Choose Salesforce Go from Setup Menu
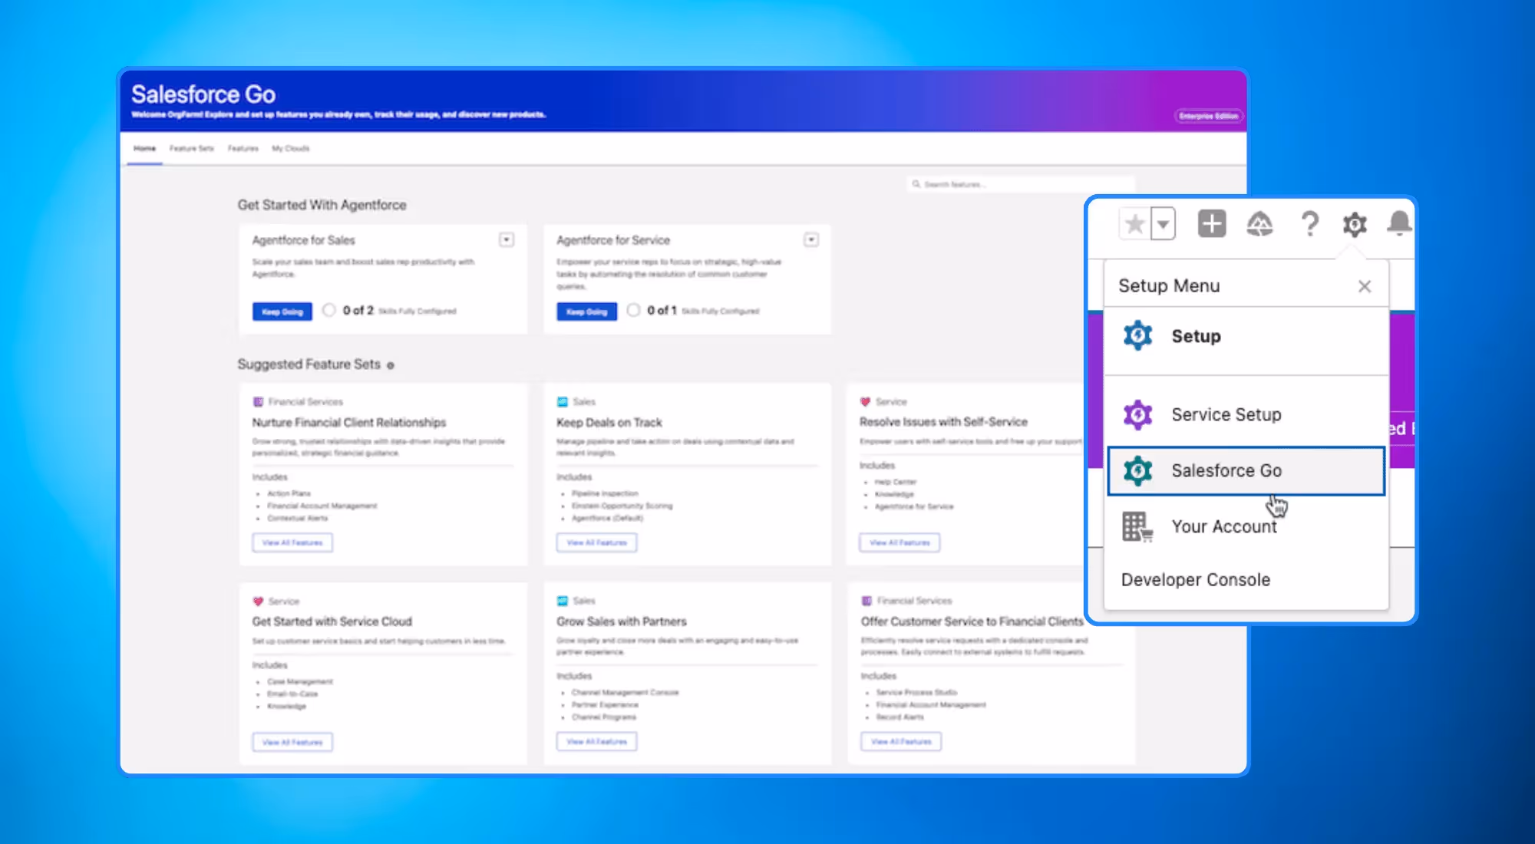The image size is (1535, 844). [x=1246, y=470]
